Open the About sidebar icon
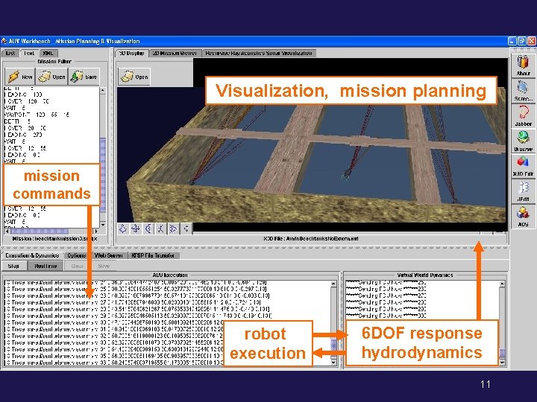The height and width of the screenshot is (402, 537). (x=523, y=66)
